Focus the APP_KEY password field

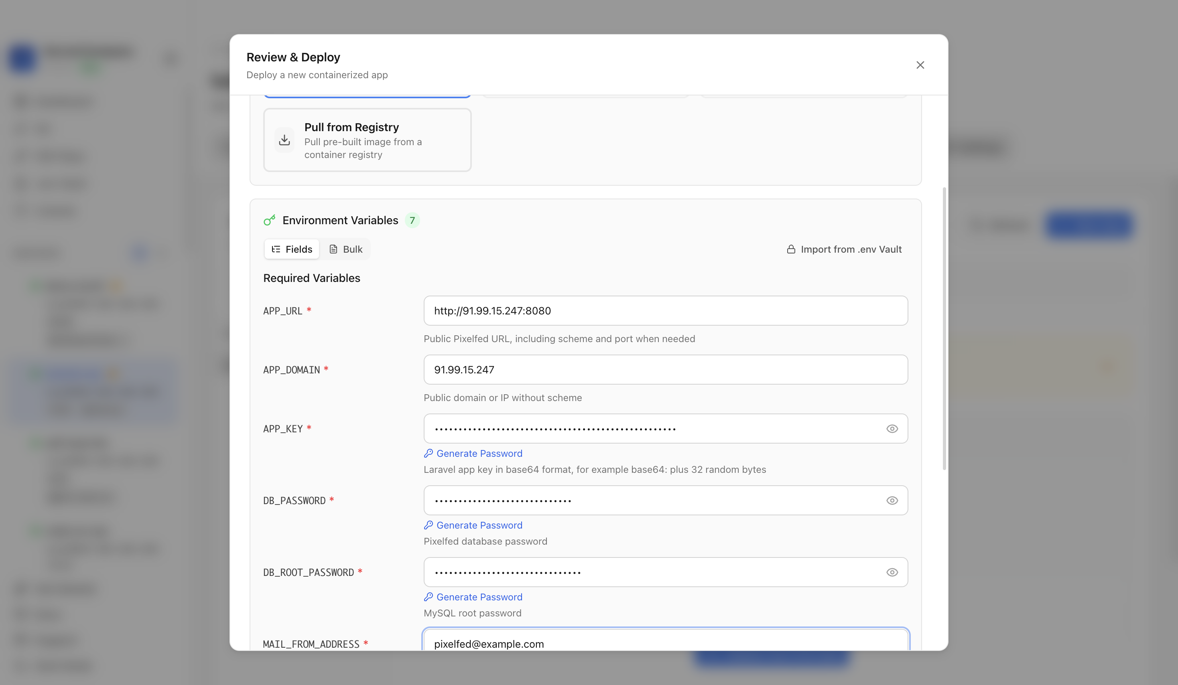coord(666,428)
